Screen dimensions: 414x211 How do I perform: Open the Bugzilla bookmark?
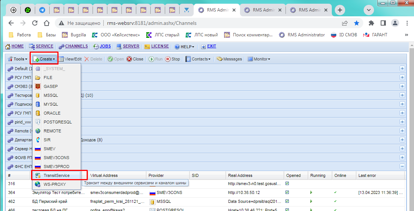[74, 35]
